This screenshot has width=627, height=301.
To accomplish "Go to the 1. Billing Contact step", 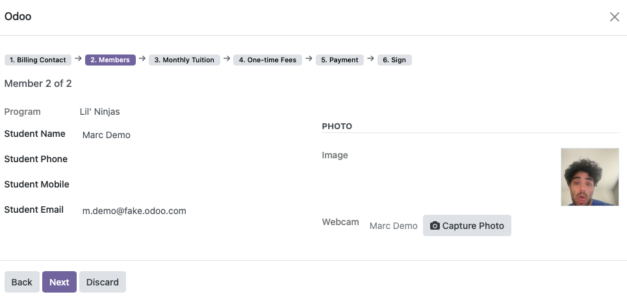I will [38, 60].
